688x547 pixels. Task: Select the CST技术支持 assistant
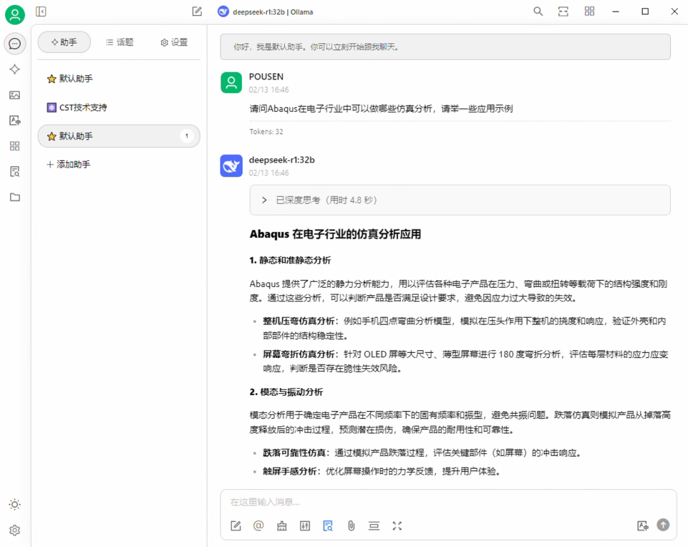pyautogui.click(x=83, y=107)
